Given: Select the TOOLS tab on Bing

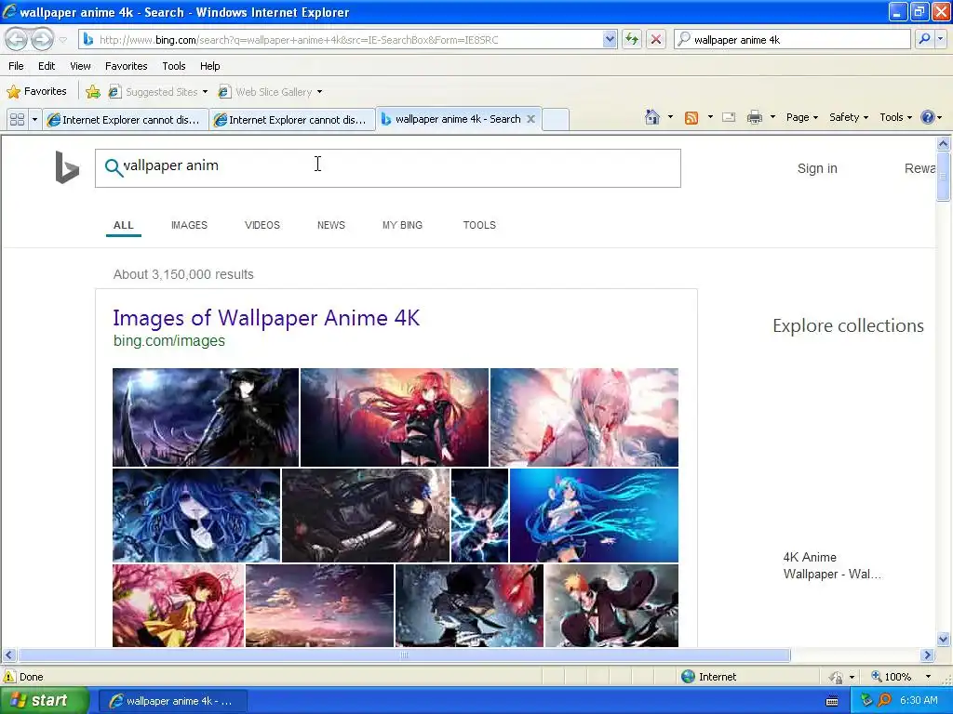Looking at the screenshot, I should click(x=479, y=225).
